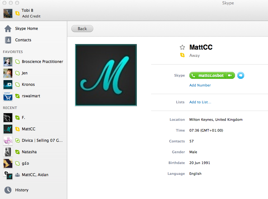Screen dimensions: 268x199
Task: Open MattCC, Aidan group conversation avatar
Action: (x=8, y=175)
